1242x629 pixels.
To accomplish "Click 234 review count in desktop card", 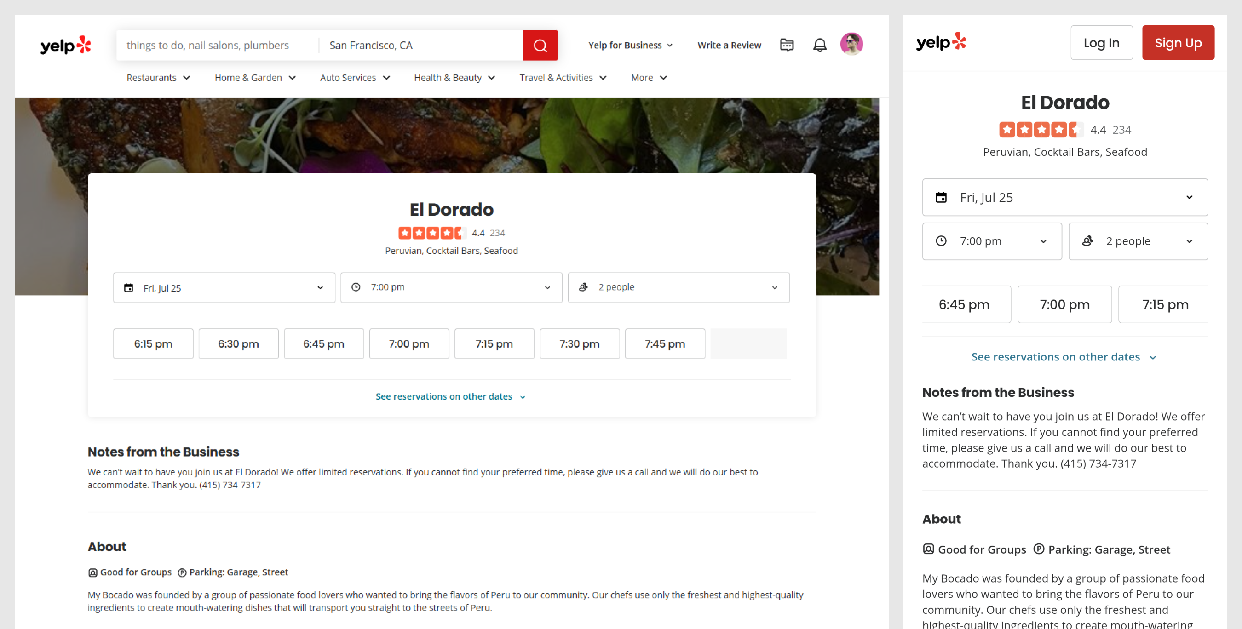I will (497, 233).
